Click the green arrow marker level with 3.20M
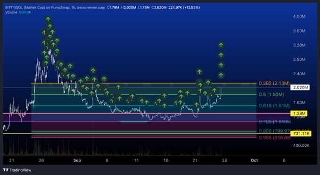The image size is (320, 175). [221, 45]
